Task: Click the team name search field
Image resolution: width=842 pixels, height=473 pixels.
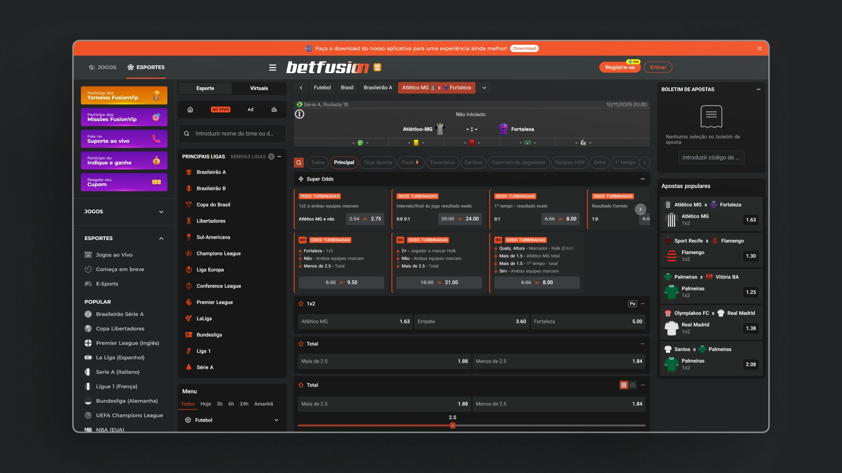Action: click(x=234, y=134)
